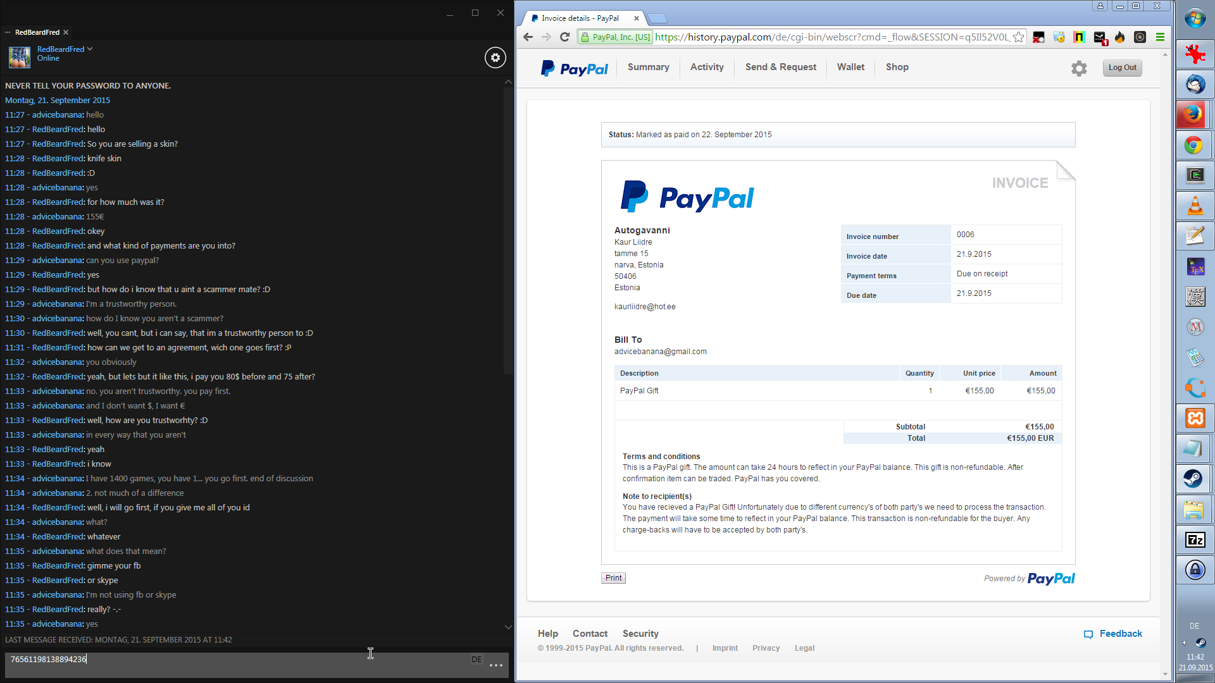Expand system tray hidden icons arrow

click(x=1184, y=643)
